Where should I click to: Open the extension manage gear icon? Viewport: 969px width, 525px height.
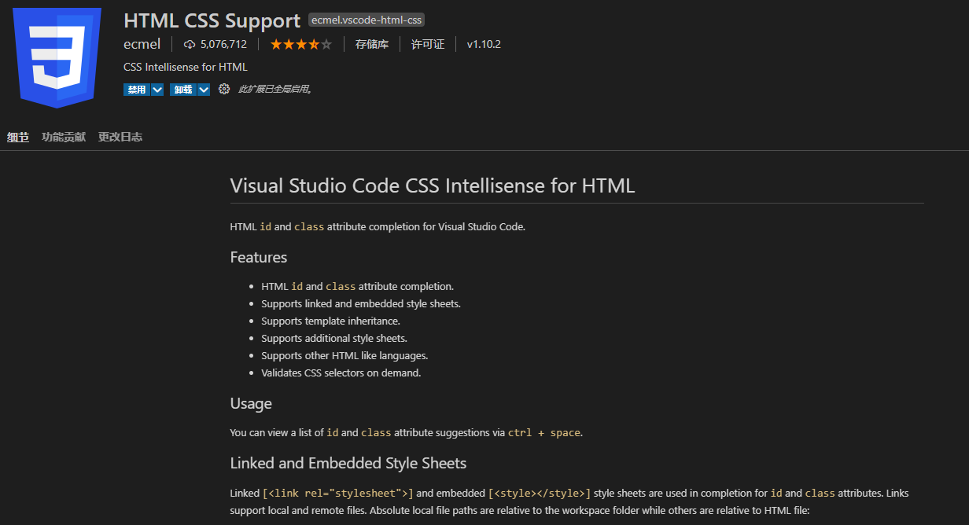[224, 90]
